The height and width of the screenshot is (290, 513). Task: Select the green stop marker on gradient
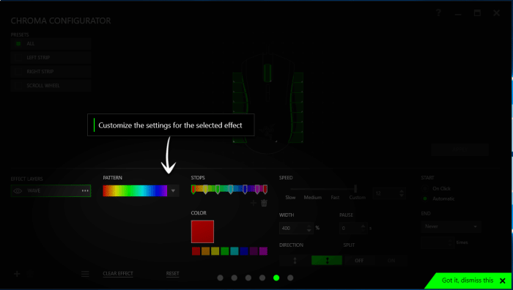[x=218, y=189]
